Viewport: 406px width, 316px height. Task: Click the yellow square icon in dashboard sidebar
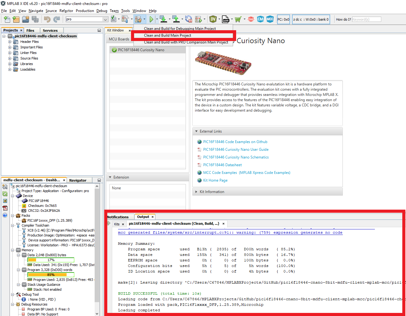tap(5, 201)
